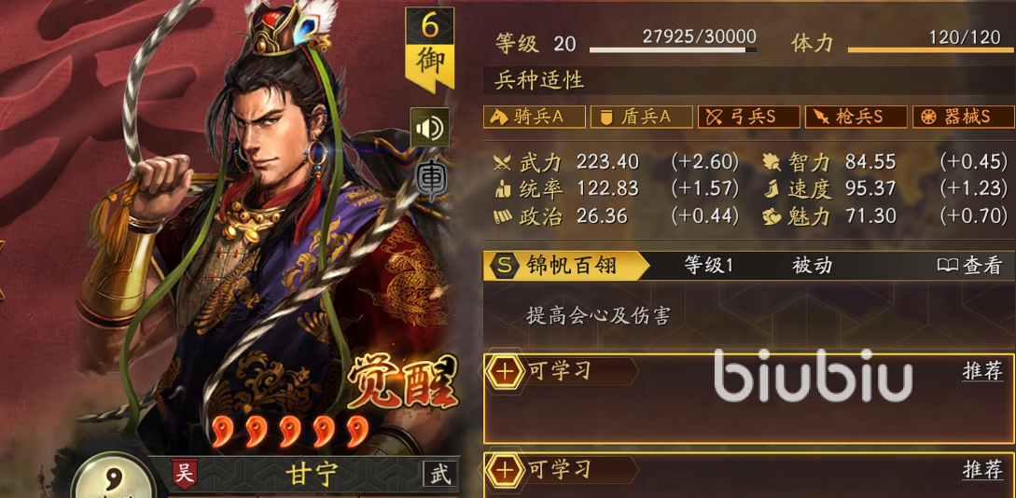
Task: Add a skill in second 可学习 slot
Action: coord(506,470)
